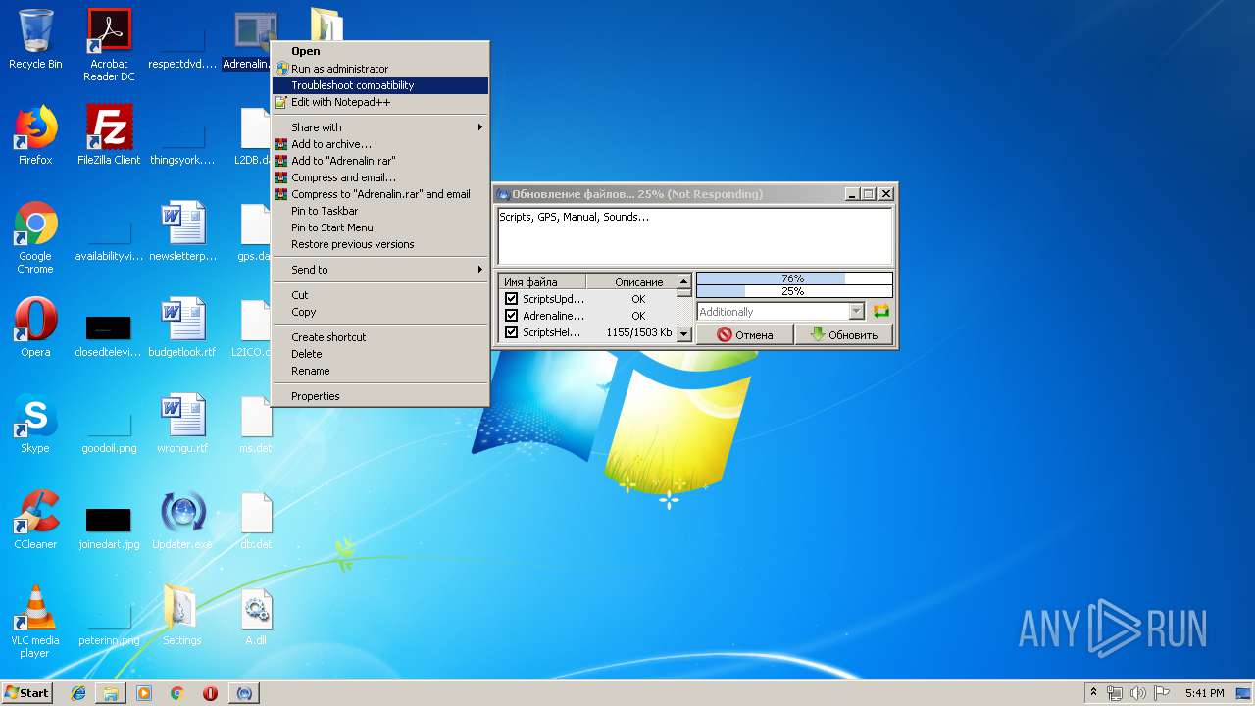Open CCleaner desktop shortcut
This screenshot has height=706, width=1255.
point(35,520)
